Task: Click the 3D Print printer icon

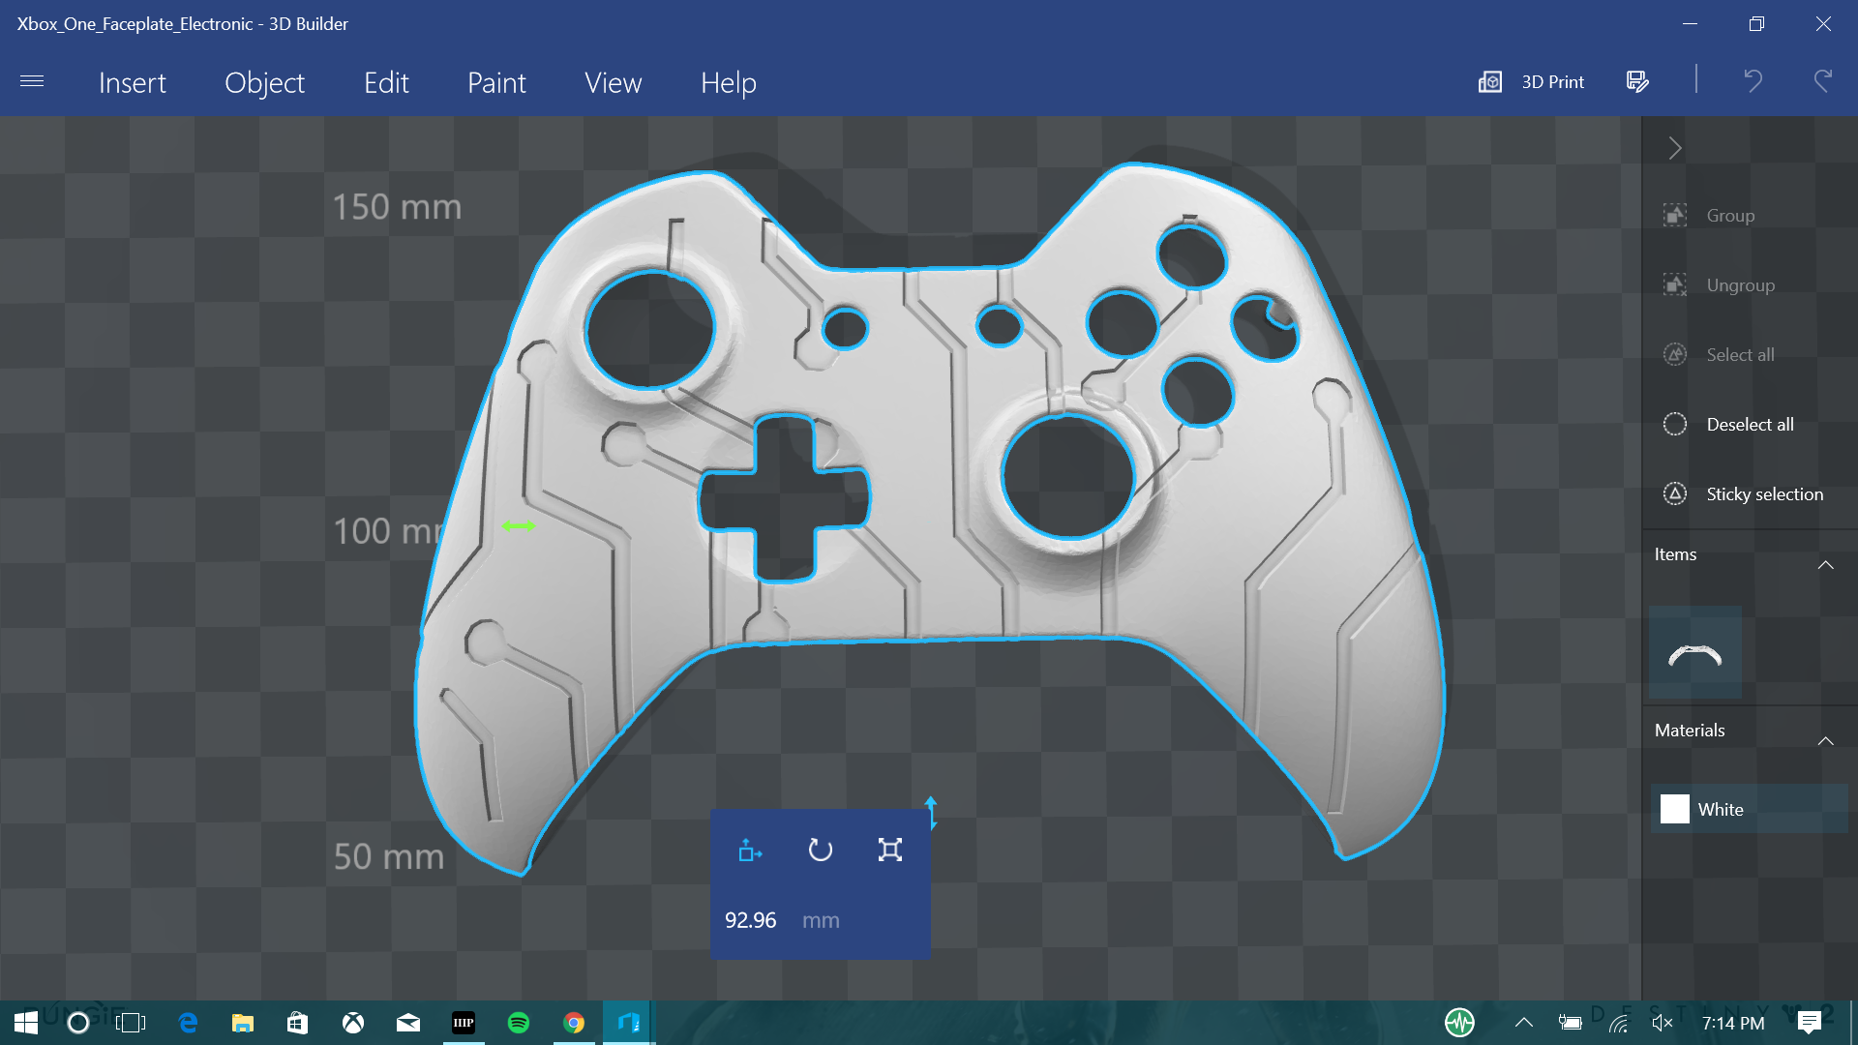Action: click(x=1490, y=82)
